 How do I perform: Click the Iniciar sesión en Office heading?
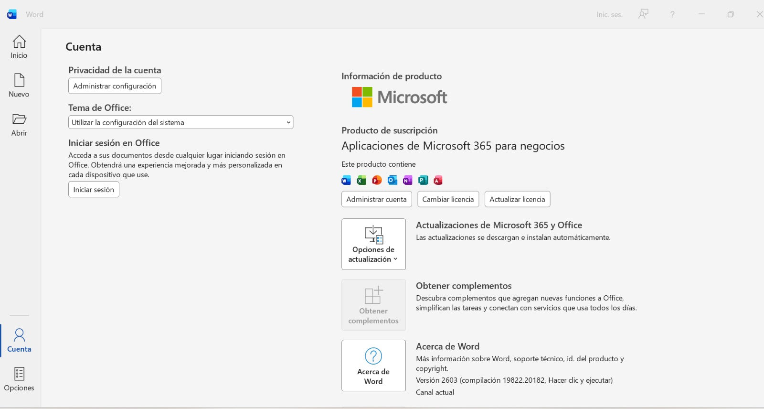tap(114, 143)
